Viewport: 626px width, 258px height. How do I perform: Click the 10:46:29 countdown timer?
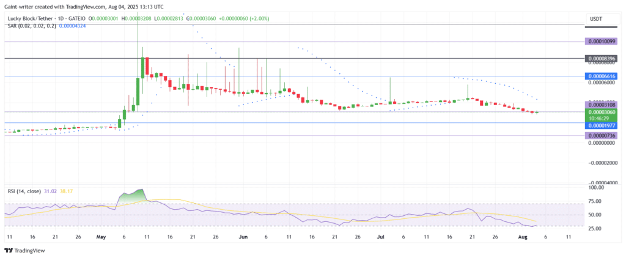598,119
